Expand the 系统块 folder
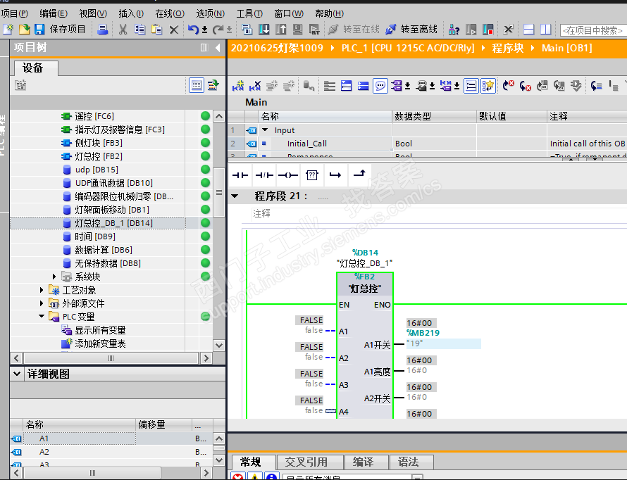Image resolution: width=627 pixels, height=480 pixels. point(55,277)
